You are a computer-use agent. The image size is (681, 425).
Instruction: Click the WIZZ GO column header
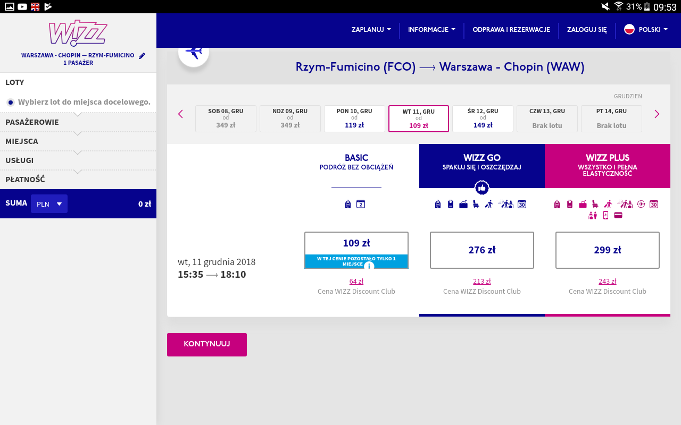point(482,166)
